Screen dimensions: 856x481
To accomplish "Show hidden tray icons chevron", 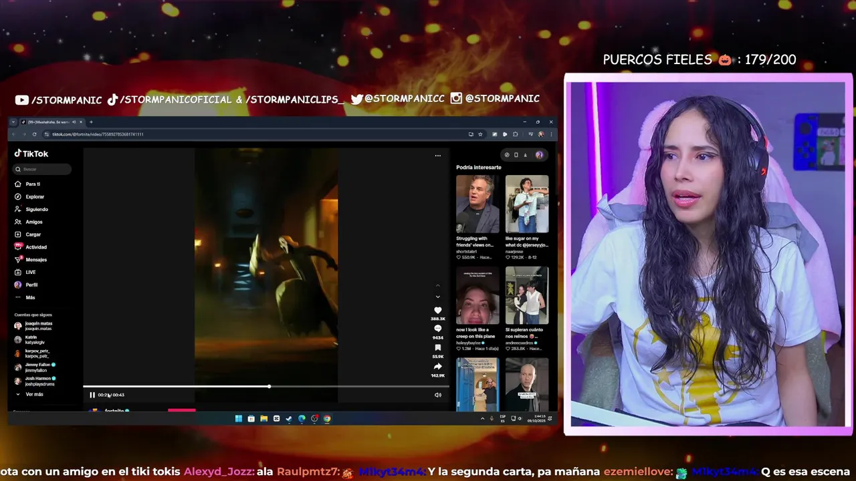I will [482, 419].
